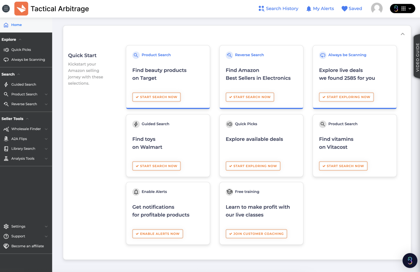Open Search History from the top menu
Viewport: 420px width, 272px height.
(278, 8)
